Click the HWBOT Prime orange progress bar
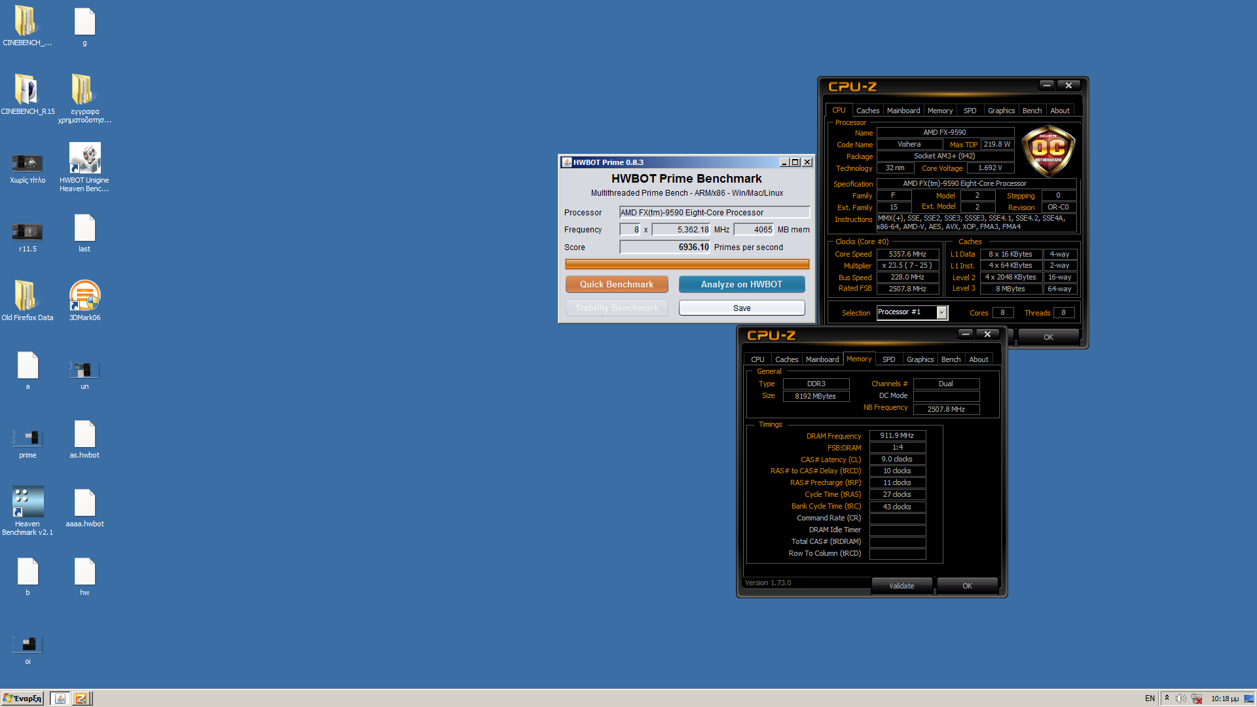 coord(687,264)
